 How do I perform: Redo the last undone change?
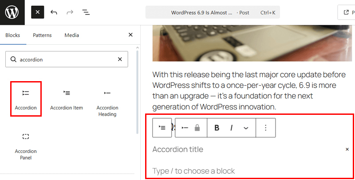point(70,12)
